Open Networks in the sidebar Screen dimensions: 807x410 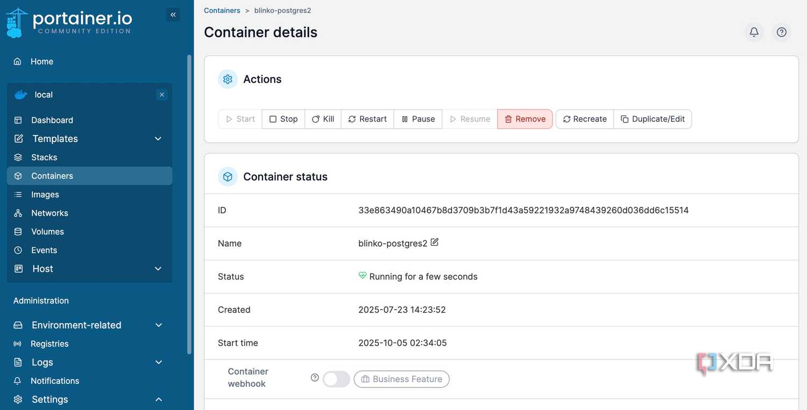(89, 213)
